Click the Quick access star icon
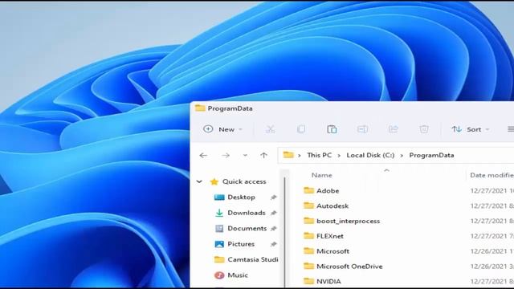 [214, 181]
